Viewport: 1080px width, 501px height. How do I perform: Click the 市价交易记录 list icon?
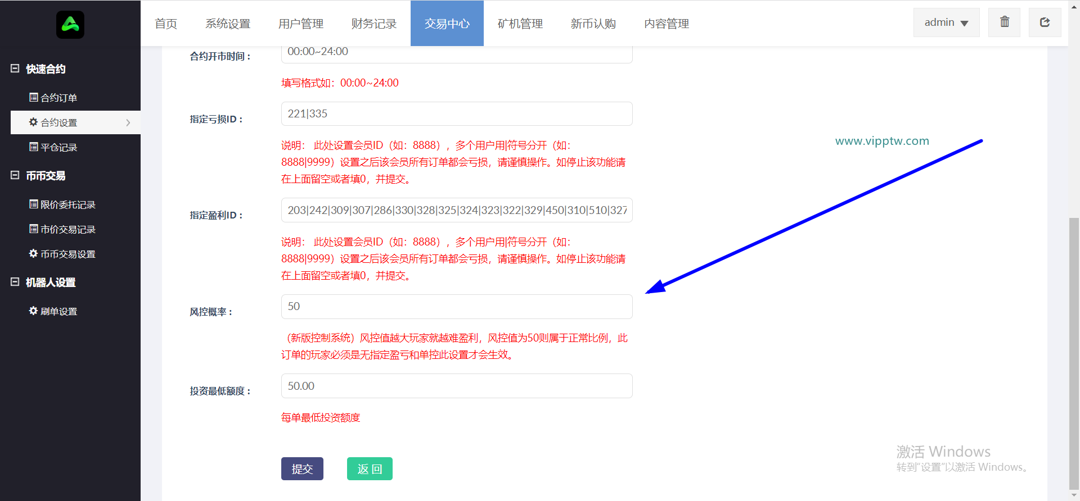(34, 229)
